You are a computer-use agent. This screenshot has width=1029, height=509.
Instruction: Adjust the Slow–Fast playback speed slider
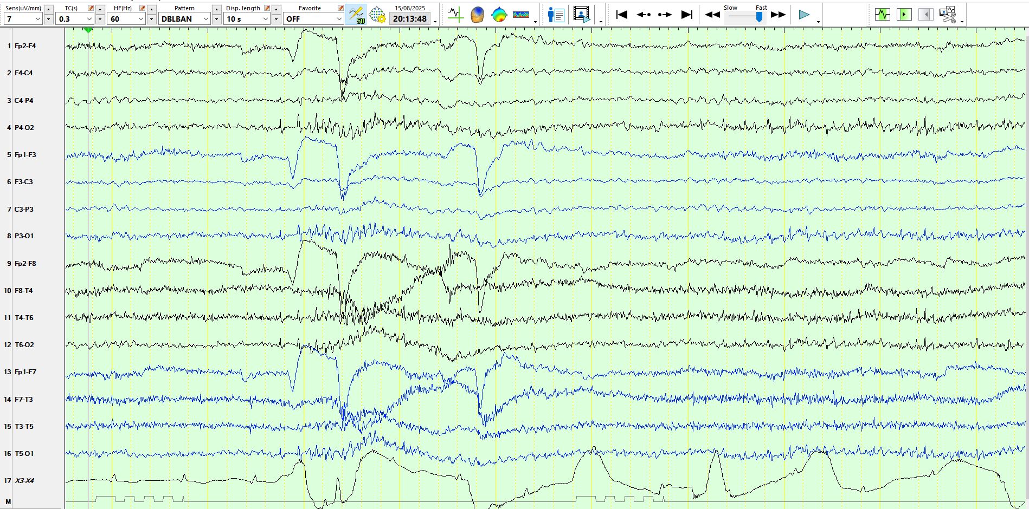click(x=760, y=17)
